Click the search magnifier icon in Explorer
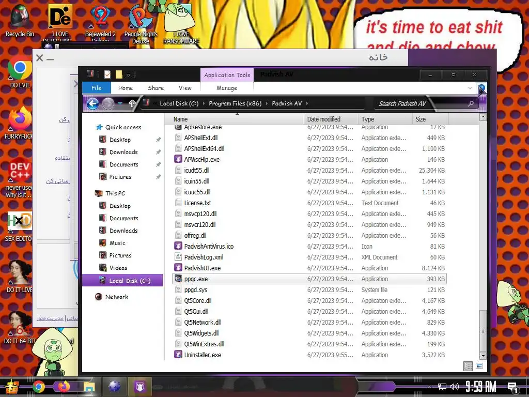This screenshot has height=397, width=529. click(x=471, y=103)
